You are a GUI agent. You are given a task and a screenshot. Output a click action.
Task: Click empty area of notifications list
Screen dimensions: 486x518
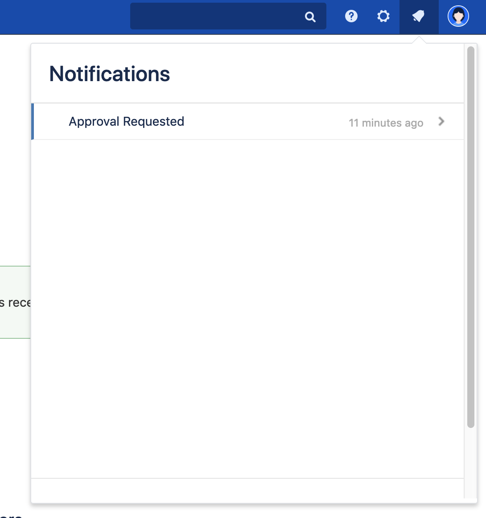click(247, 308)
